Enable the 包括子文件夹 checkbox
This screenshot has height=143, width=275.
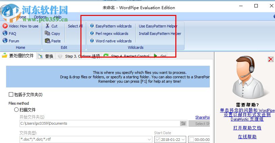11,95
